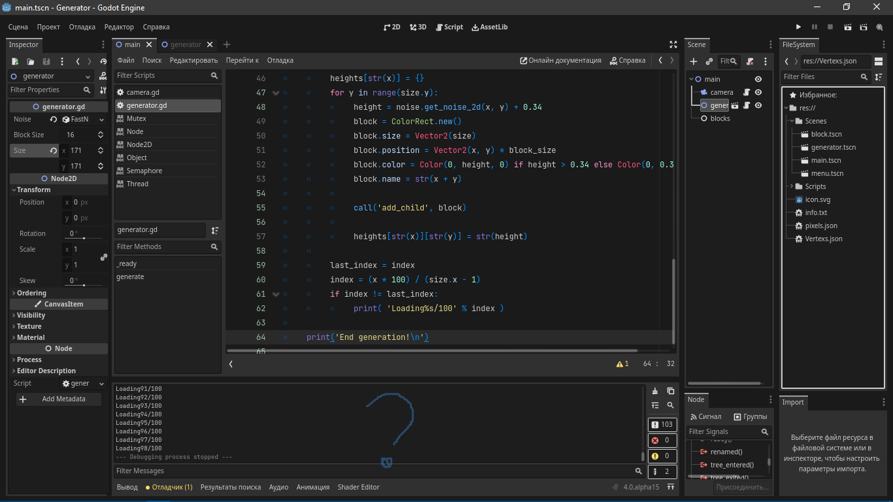Toggle split mode in FileSystem panel

point(878,61)
